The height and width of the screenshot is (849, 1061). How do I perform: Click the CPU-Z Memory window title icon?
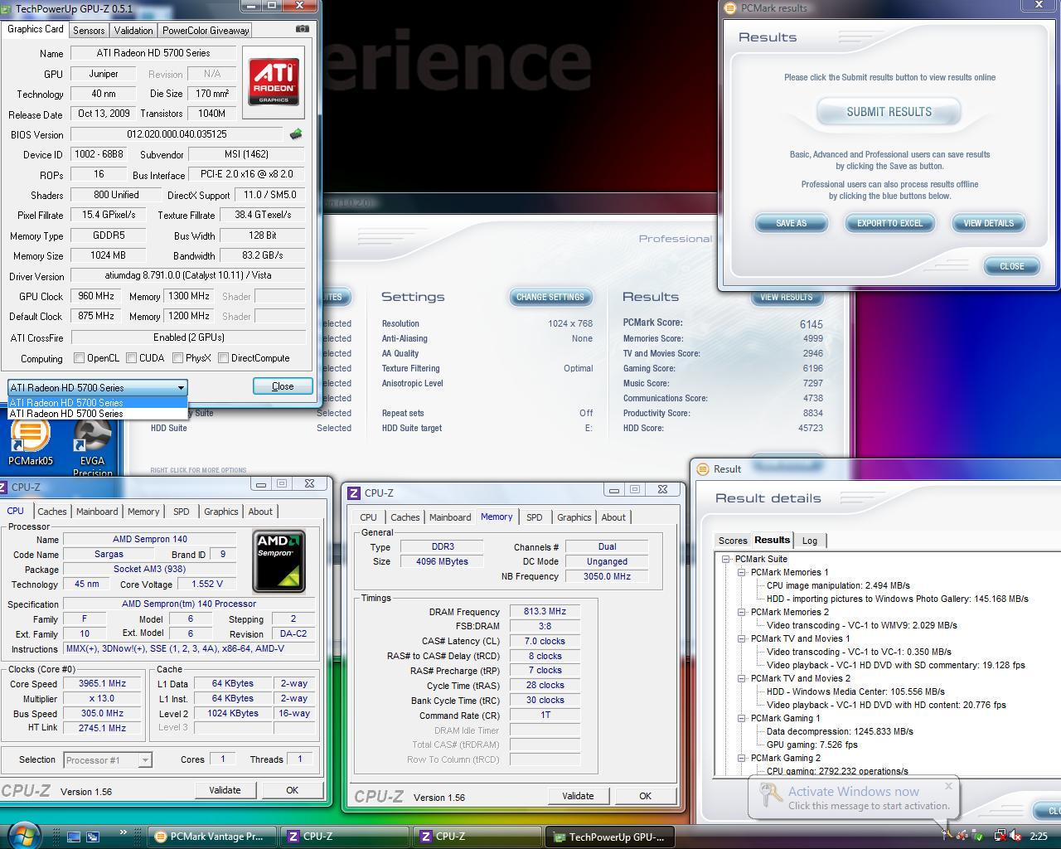coord(354,492)
